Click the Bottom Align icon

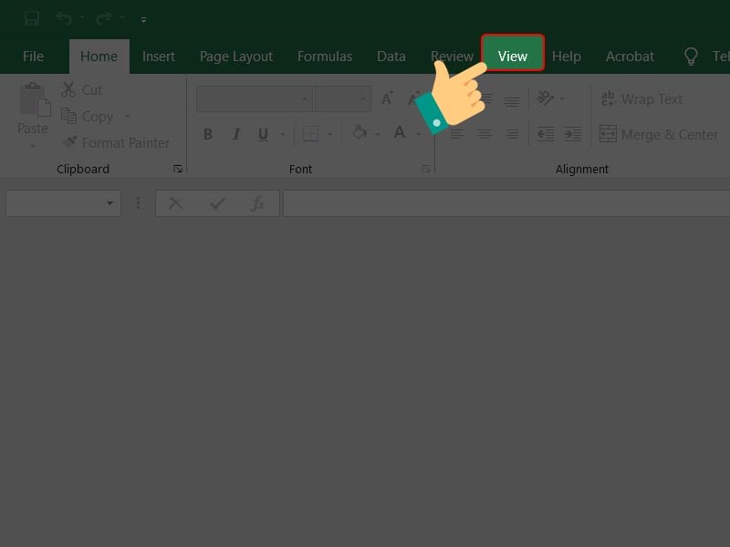512,100
